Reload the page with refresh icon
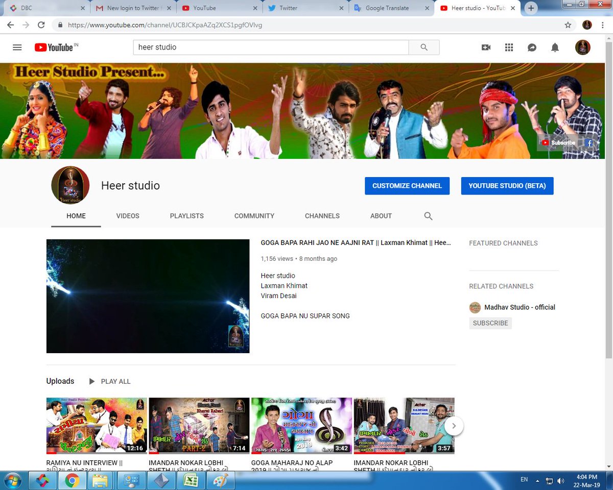 (x=41, y=24)
